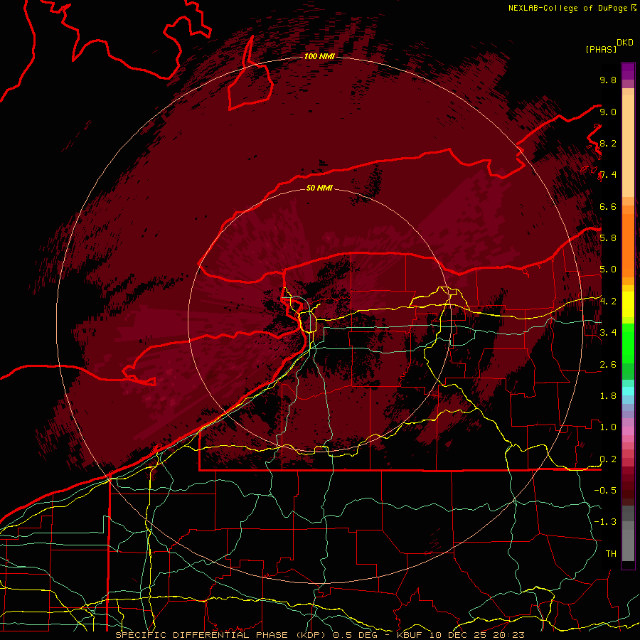Select the 9.0 value on the scale

pos(608,112)
